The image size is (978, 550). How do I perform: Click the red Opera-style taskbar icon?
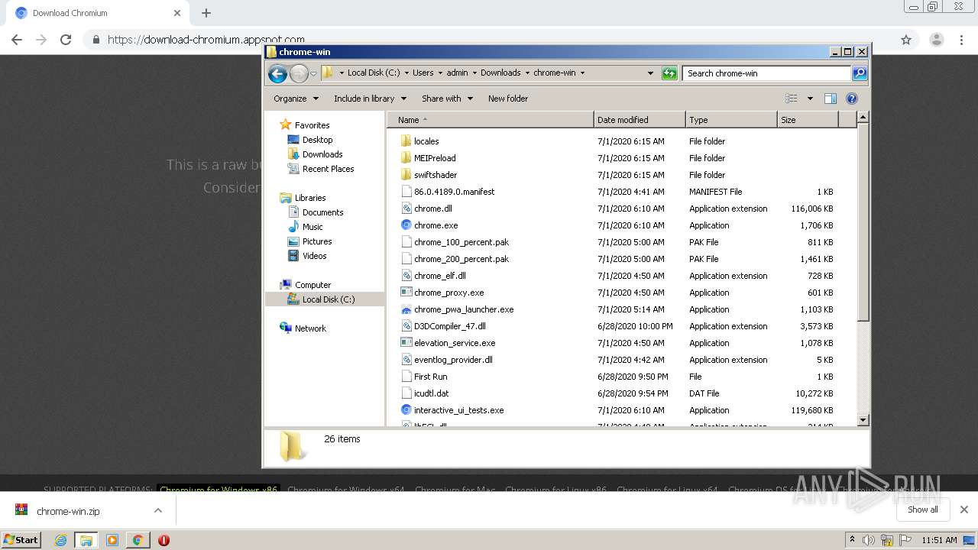[x=164, y=540]
